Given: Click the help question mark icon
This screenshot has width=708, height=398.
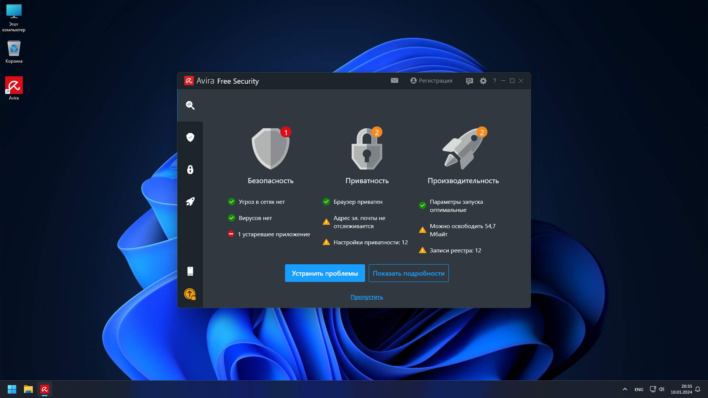Looking at the screenshot, I should click(494, 81).
